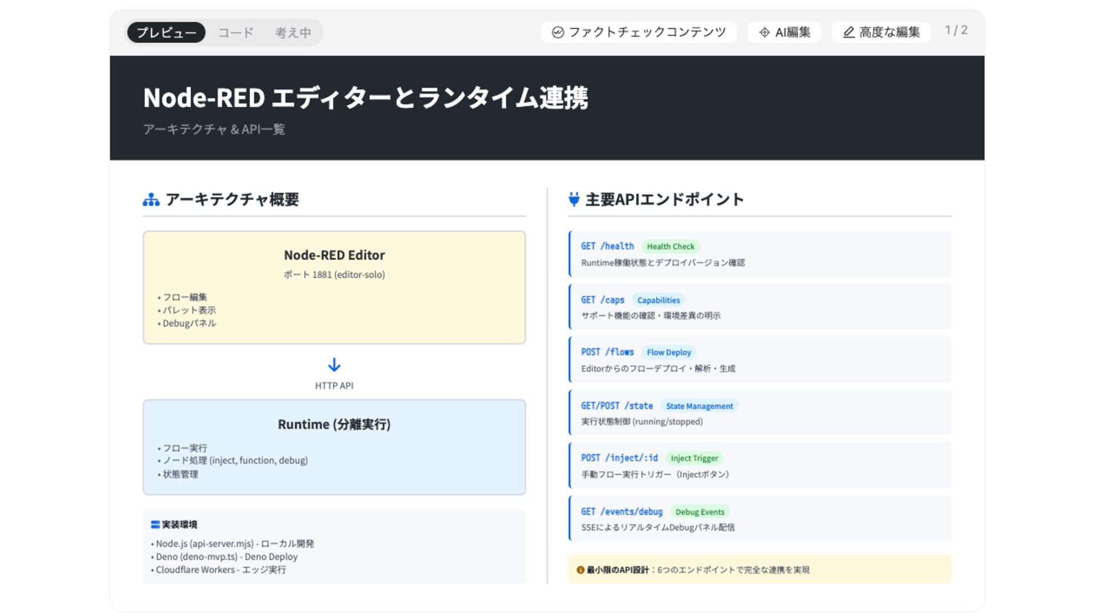1096x616 pixels.
Task: Select the POST /flows endpoint card
Action: (759, 360)
